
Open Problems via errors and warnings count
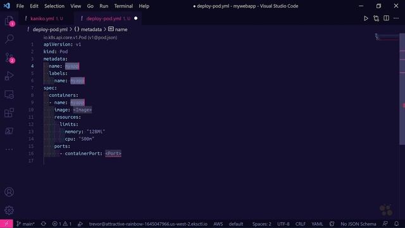62,224
